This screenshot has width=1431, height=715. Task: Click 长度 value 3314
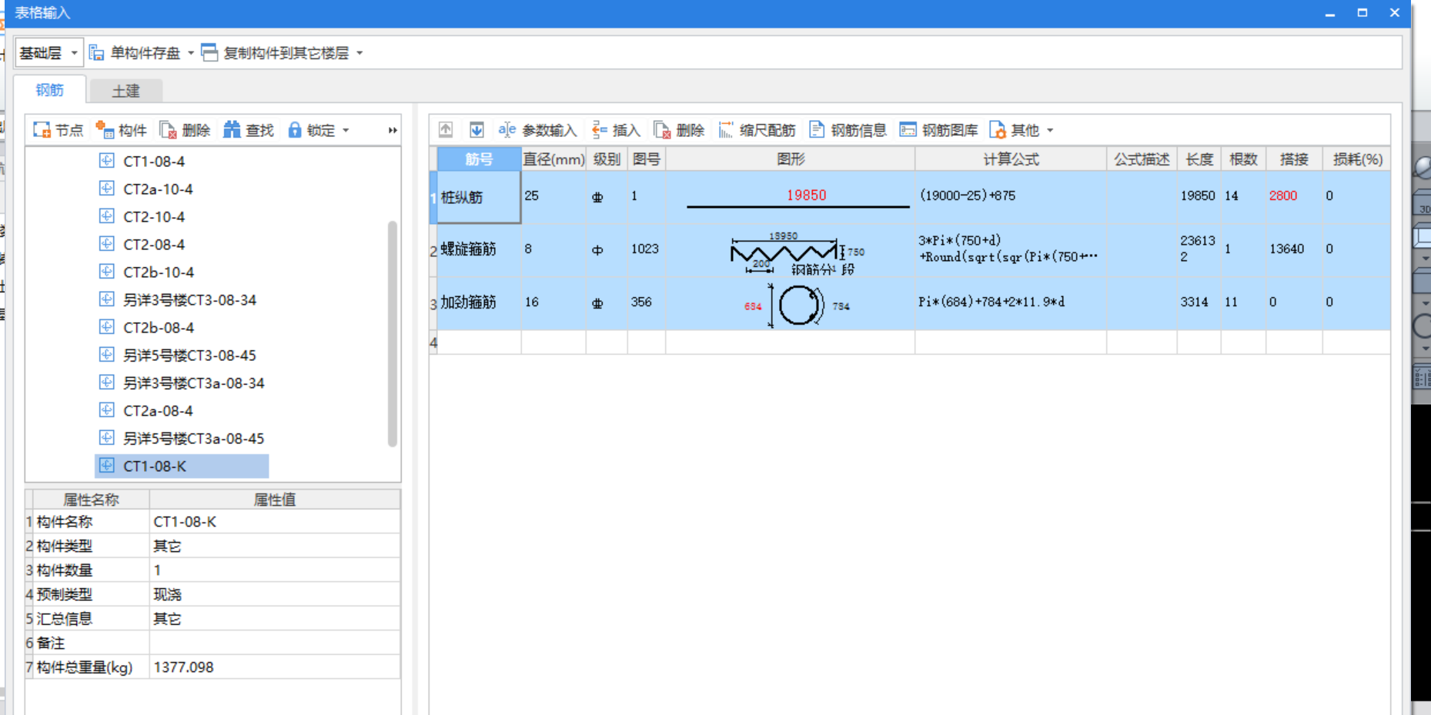click(x=1195, y=302)
